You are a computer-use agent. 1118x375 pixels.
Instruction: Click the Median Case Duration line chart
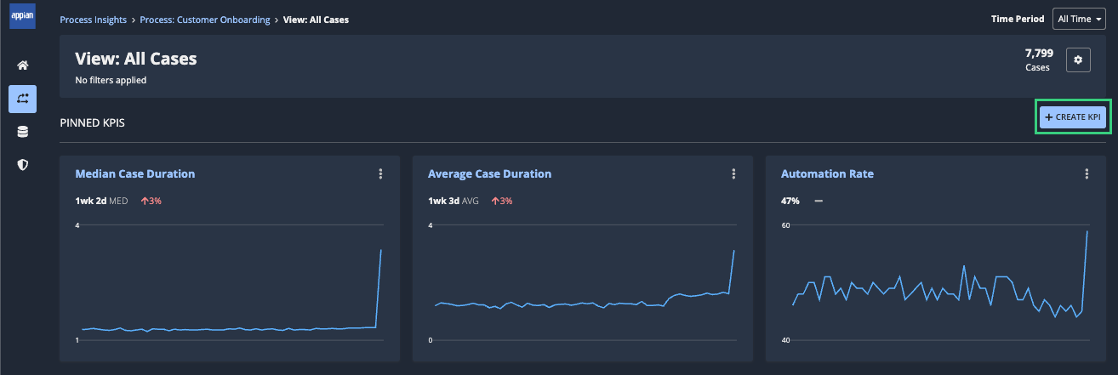click(x=231, y=282)
